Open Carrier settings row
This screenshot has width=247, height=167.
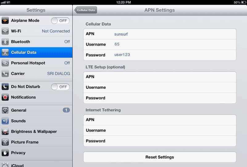click(36, 74)
